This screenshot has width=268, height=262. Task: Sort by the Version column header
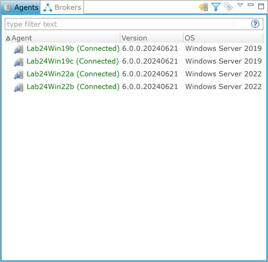[152, 38]
